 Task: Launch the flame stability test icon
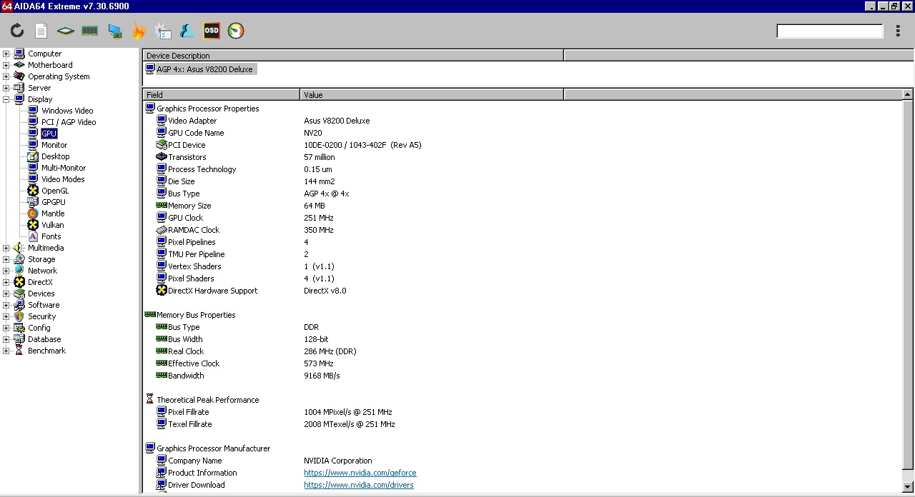click(x=139, y=31)
